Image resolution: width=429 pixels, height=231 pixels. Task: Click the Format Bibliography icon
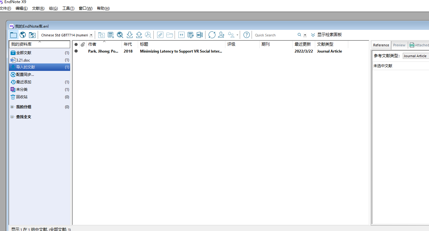pos(190,35)
